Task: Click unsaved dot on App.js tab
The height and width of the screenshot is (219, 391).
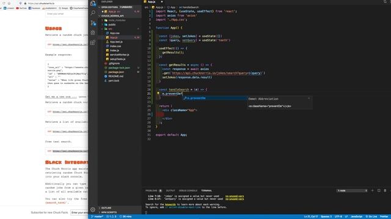Action: (161, 2)
